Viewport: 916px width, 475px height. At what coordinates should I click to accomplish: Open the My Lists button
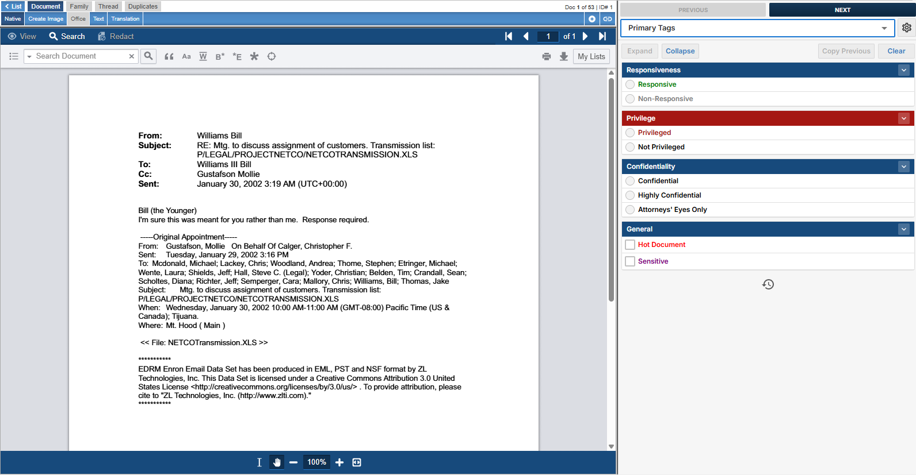tap(591, 56)
